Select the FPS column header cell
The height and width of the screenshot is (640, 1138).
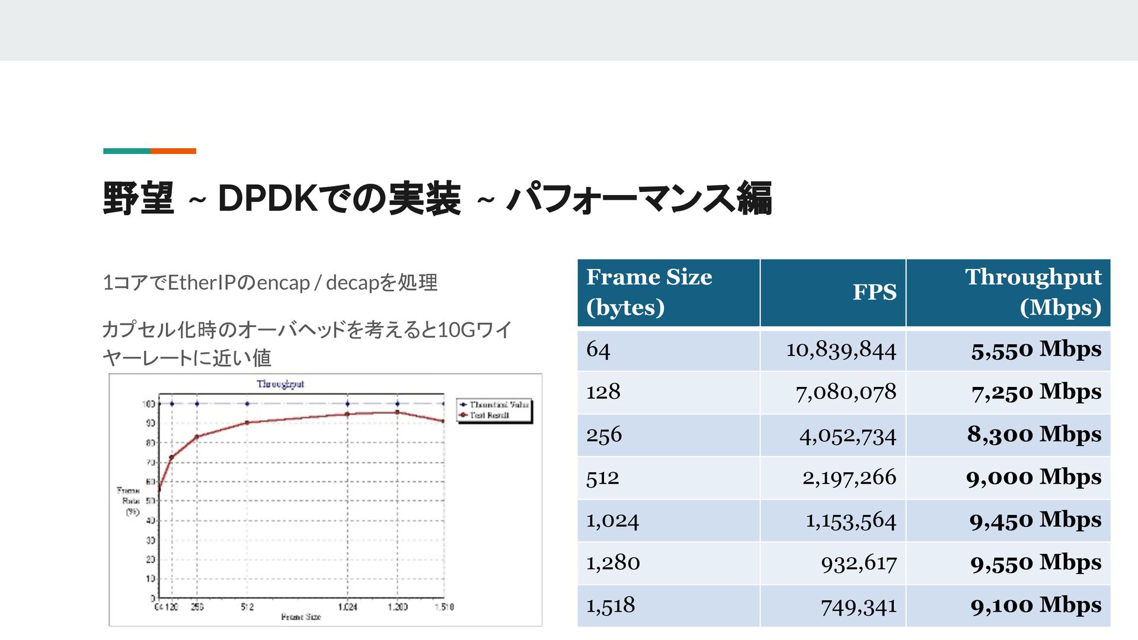click(832, 292)
